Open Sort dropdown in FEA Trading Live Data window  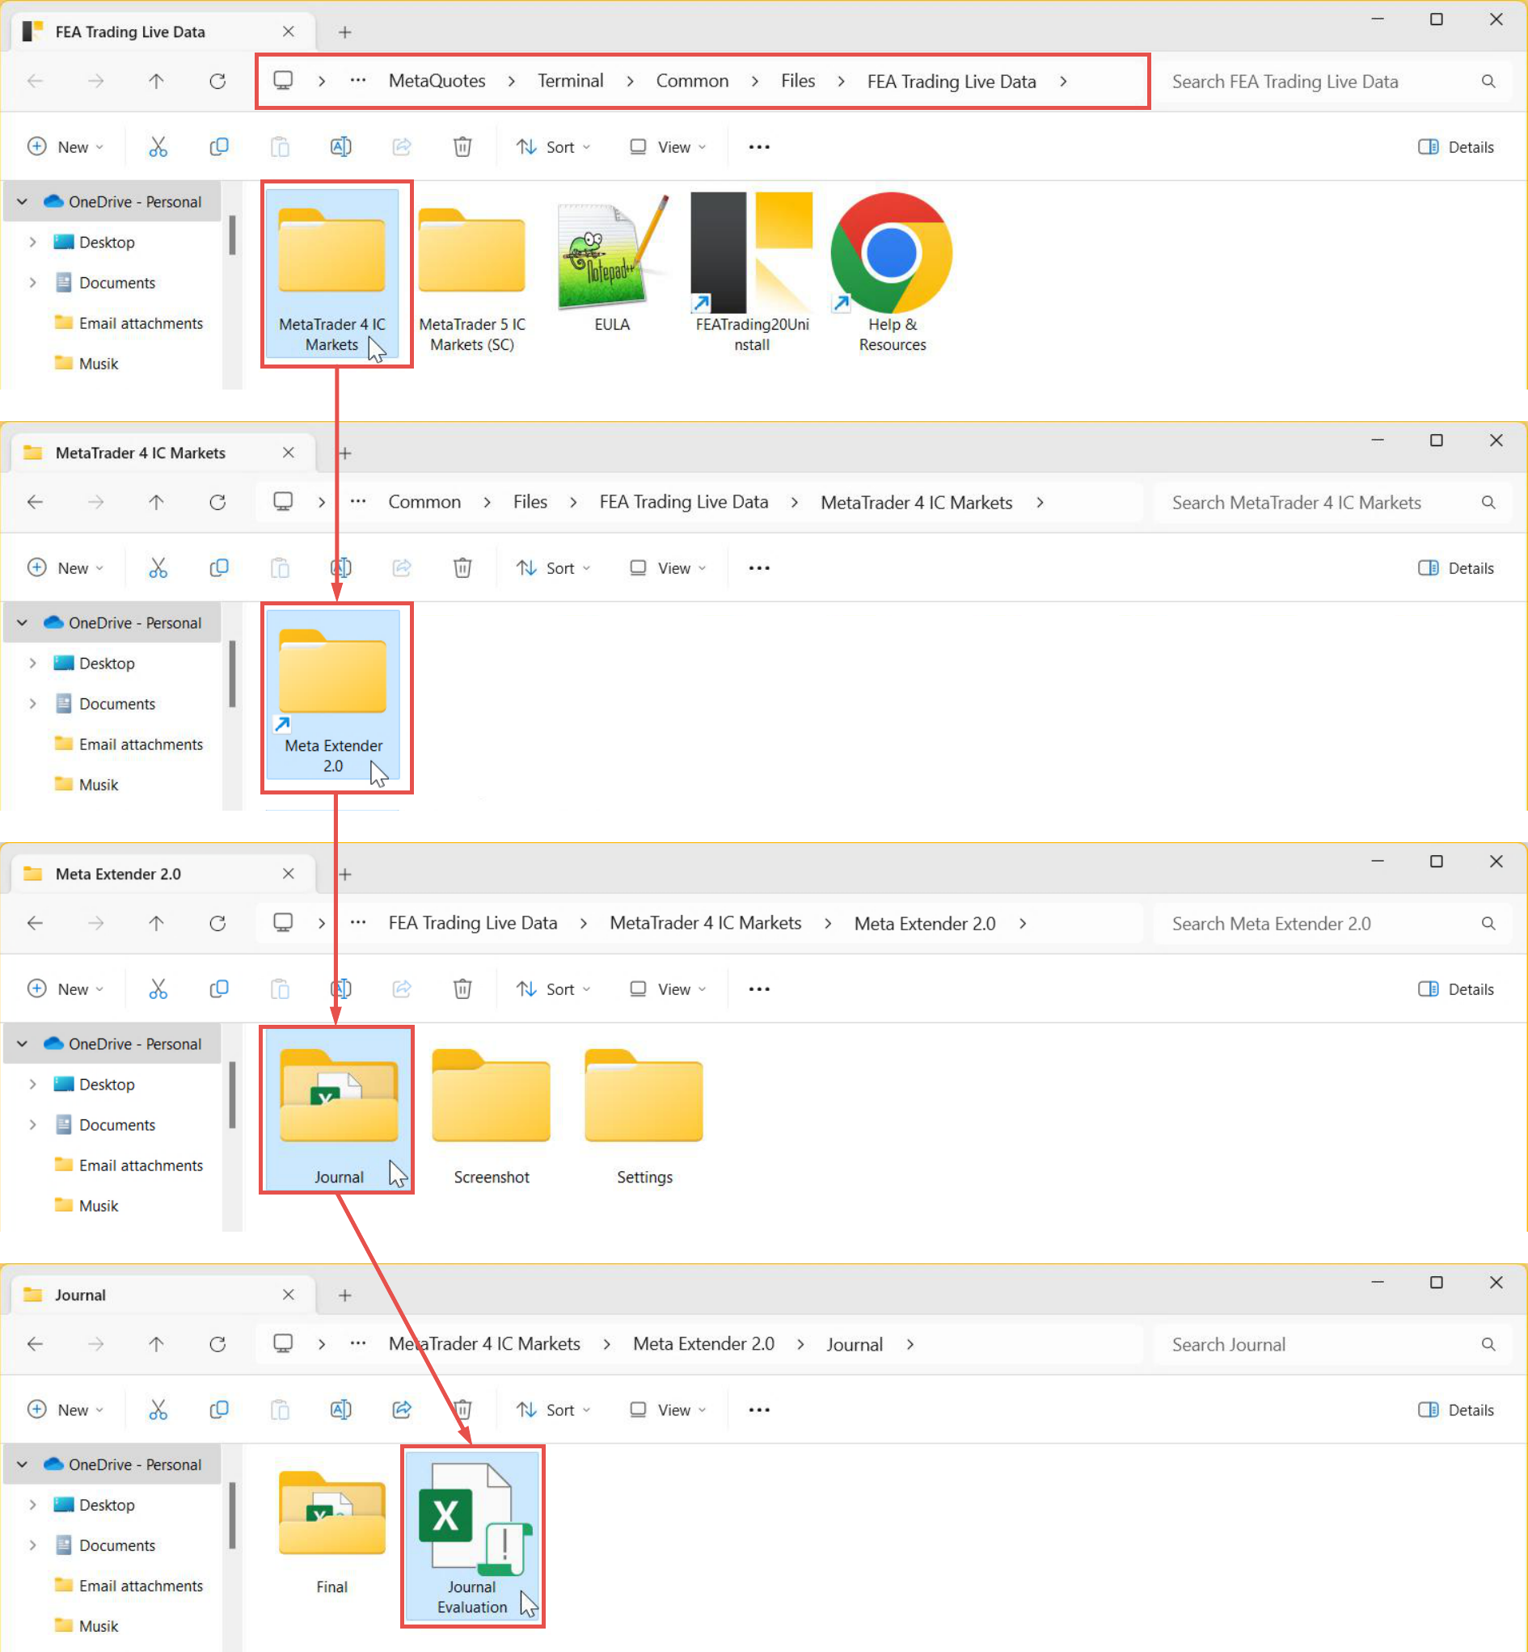pyautogui.click(x=554, y=147)
